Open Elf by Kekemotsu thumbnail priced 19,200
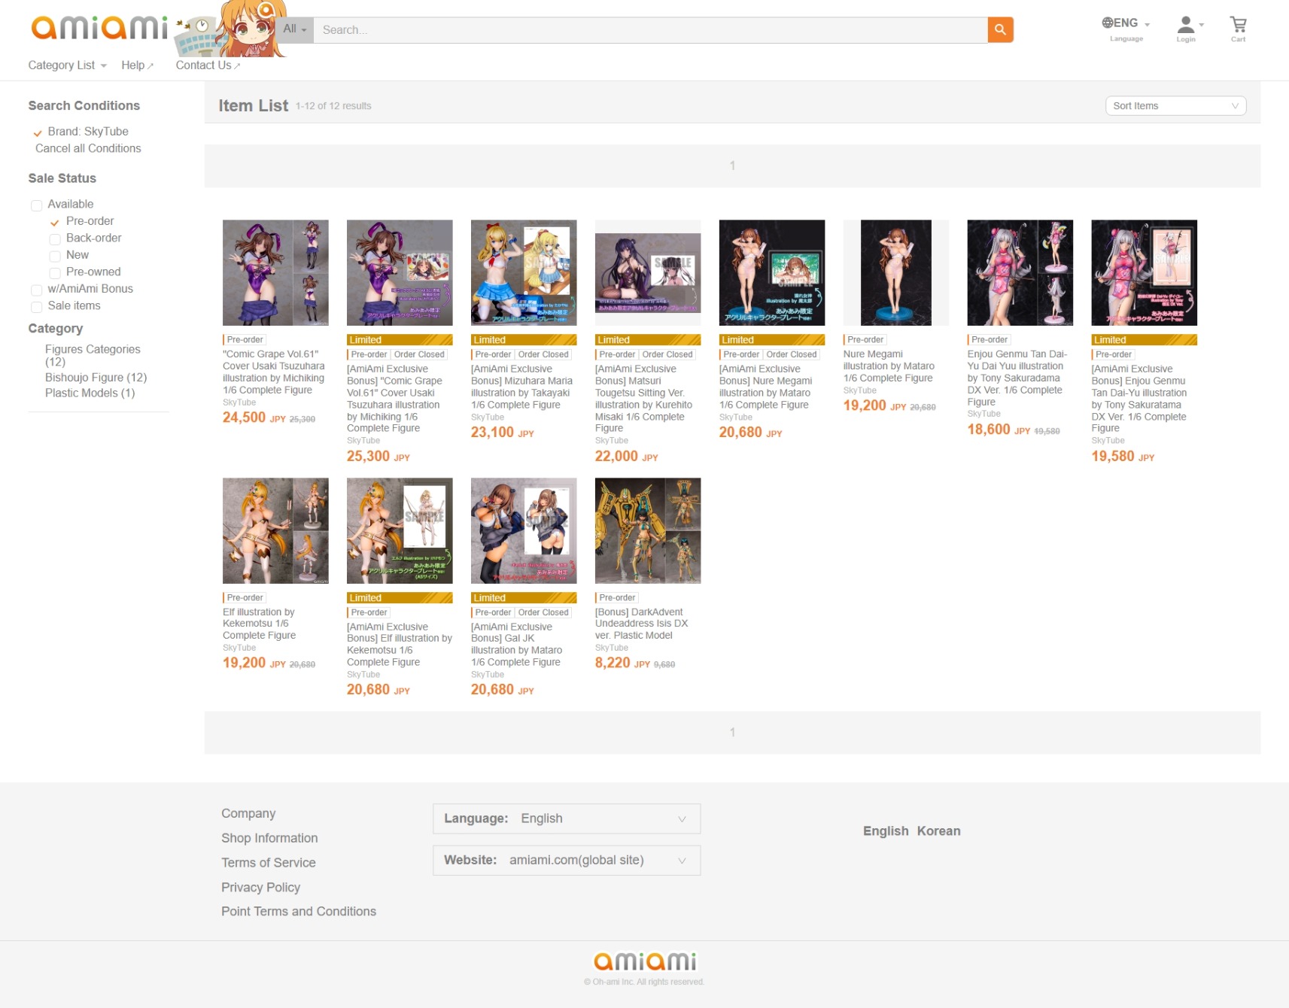 [275, 530]
